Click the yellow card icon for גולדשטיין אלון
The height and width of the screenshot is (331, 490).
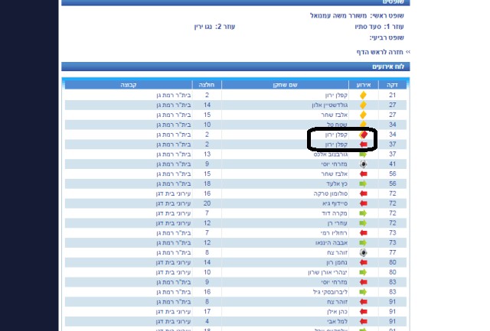point(363,105)
